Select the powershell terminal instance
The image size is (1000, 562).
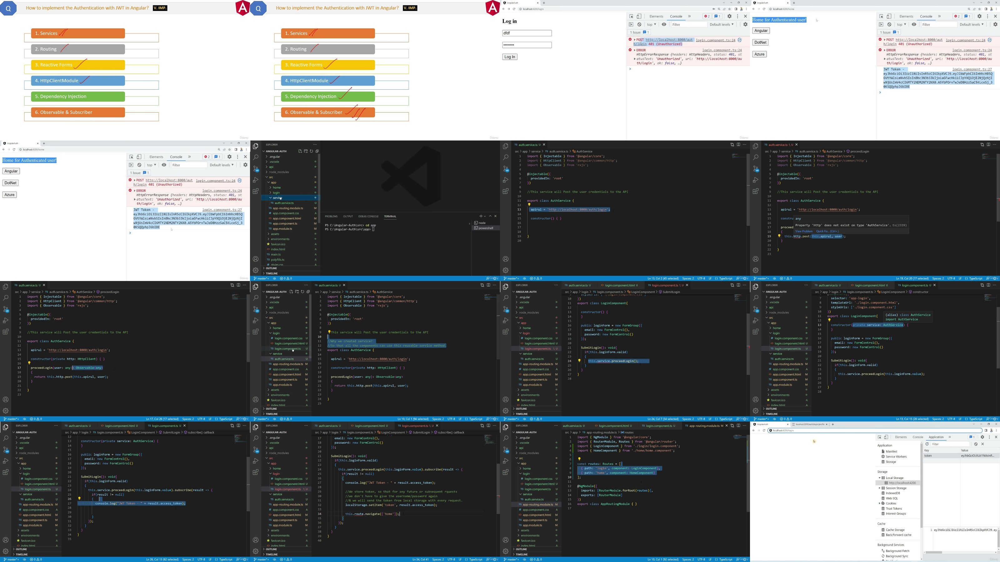pos(485,228)
